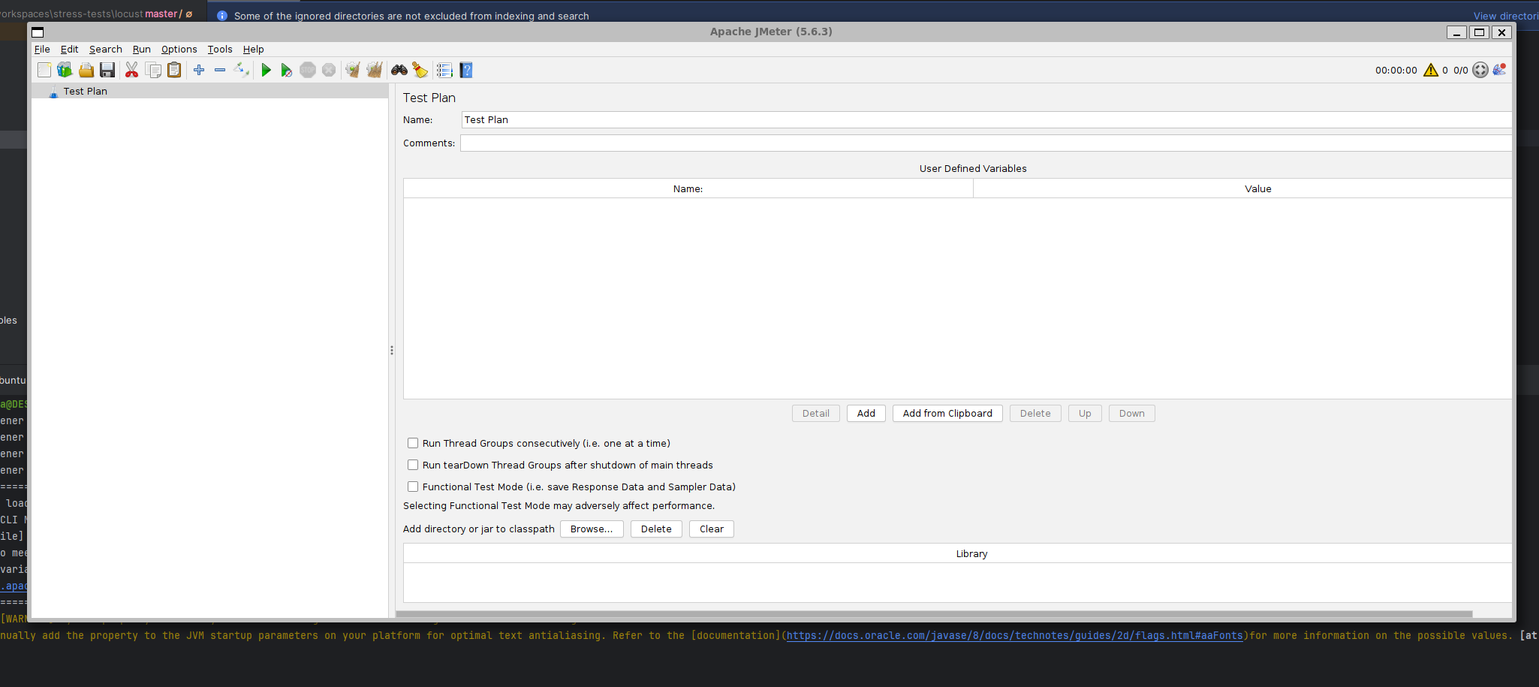Click the Library column header
The width and height of the screenshot is (1539, 687).
click(957, 553)
